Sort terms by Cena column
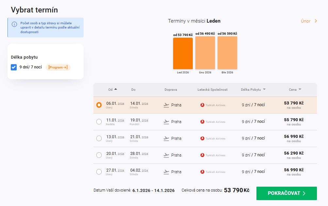This screenshot has height=206, width=328. (295, 89)
